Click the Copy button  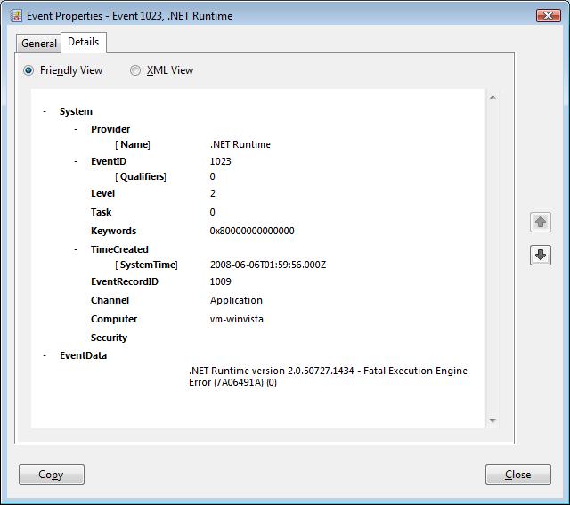[52, 474]
